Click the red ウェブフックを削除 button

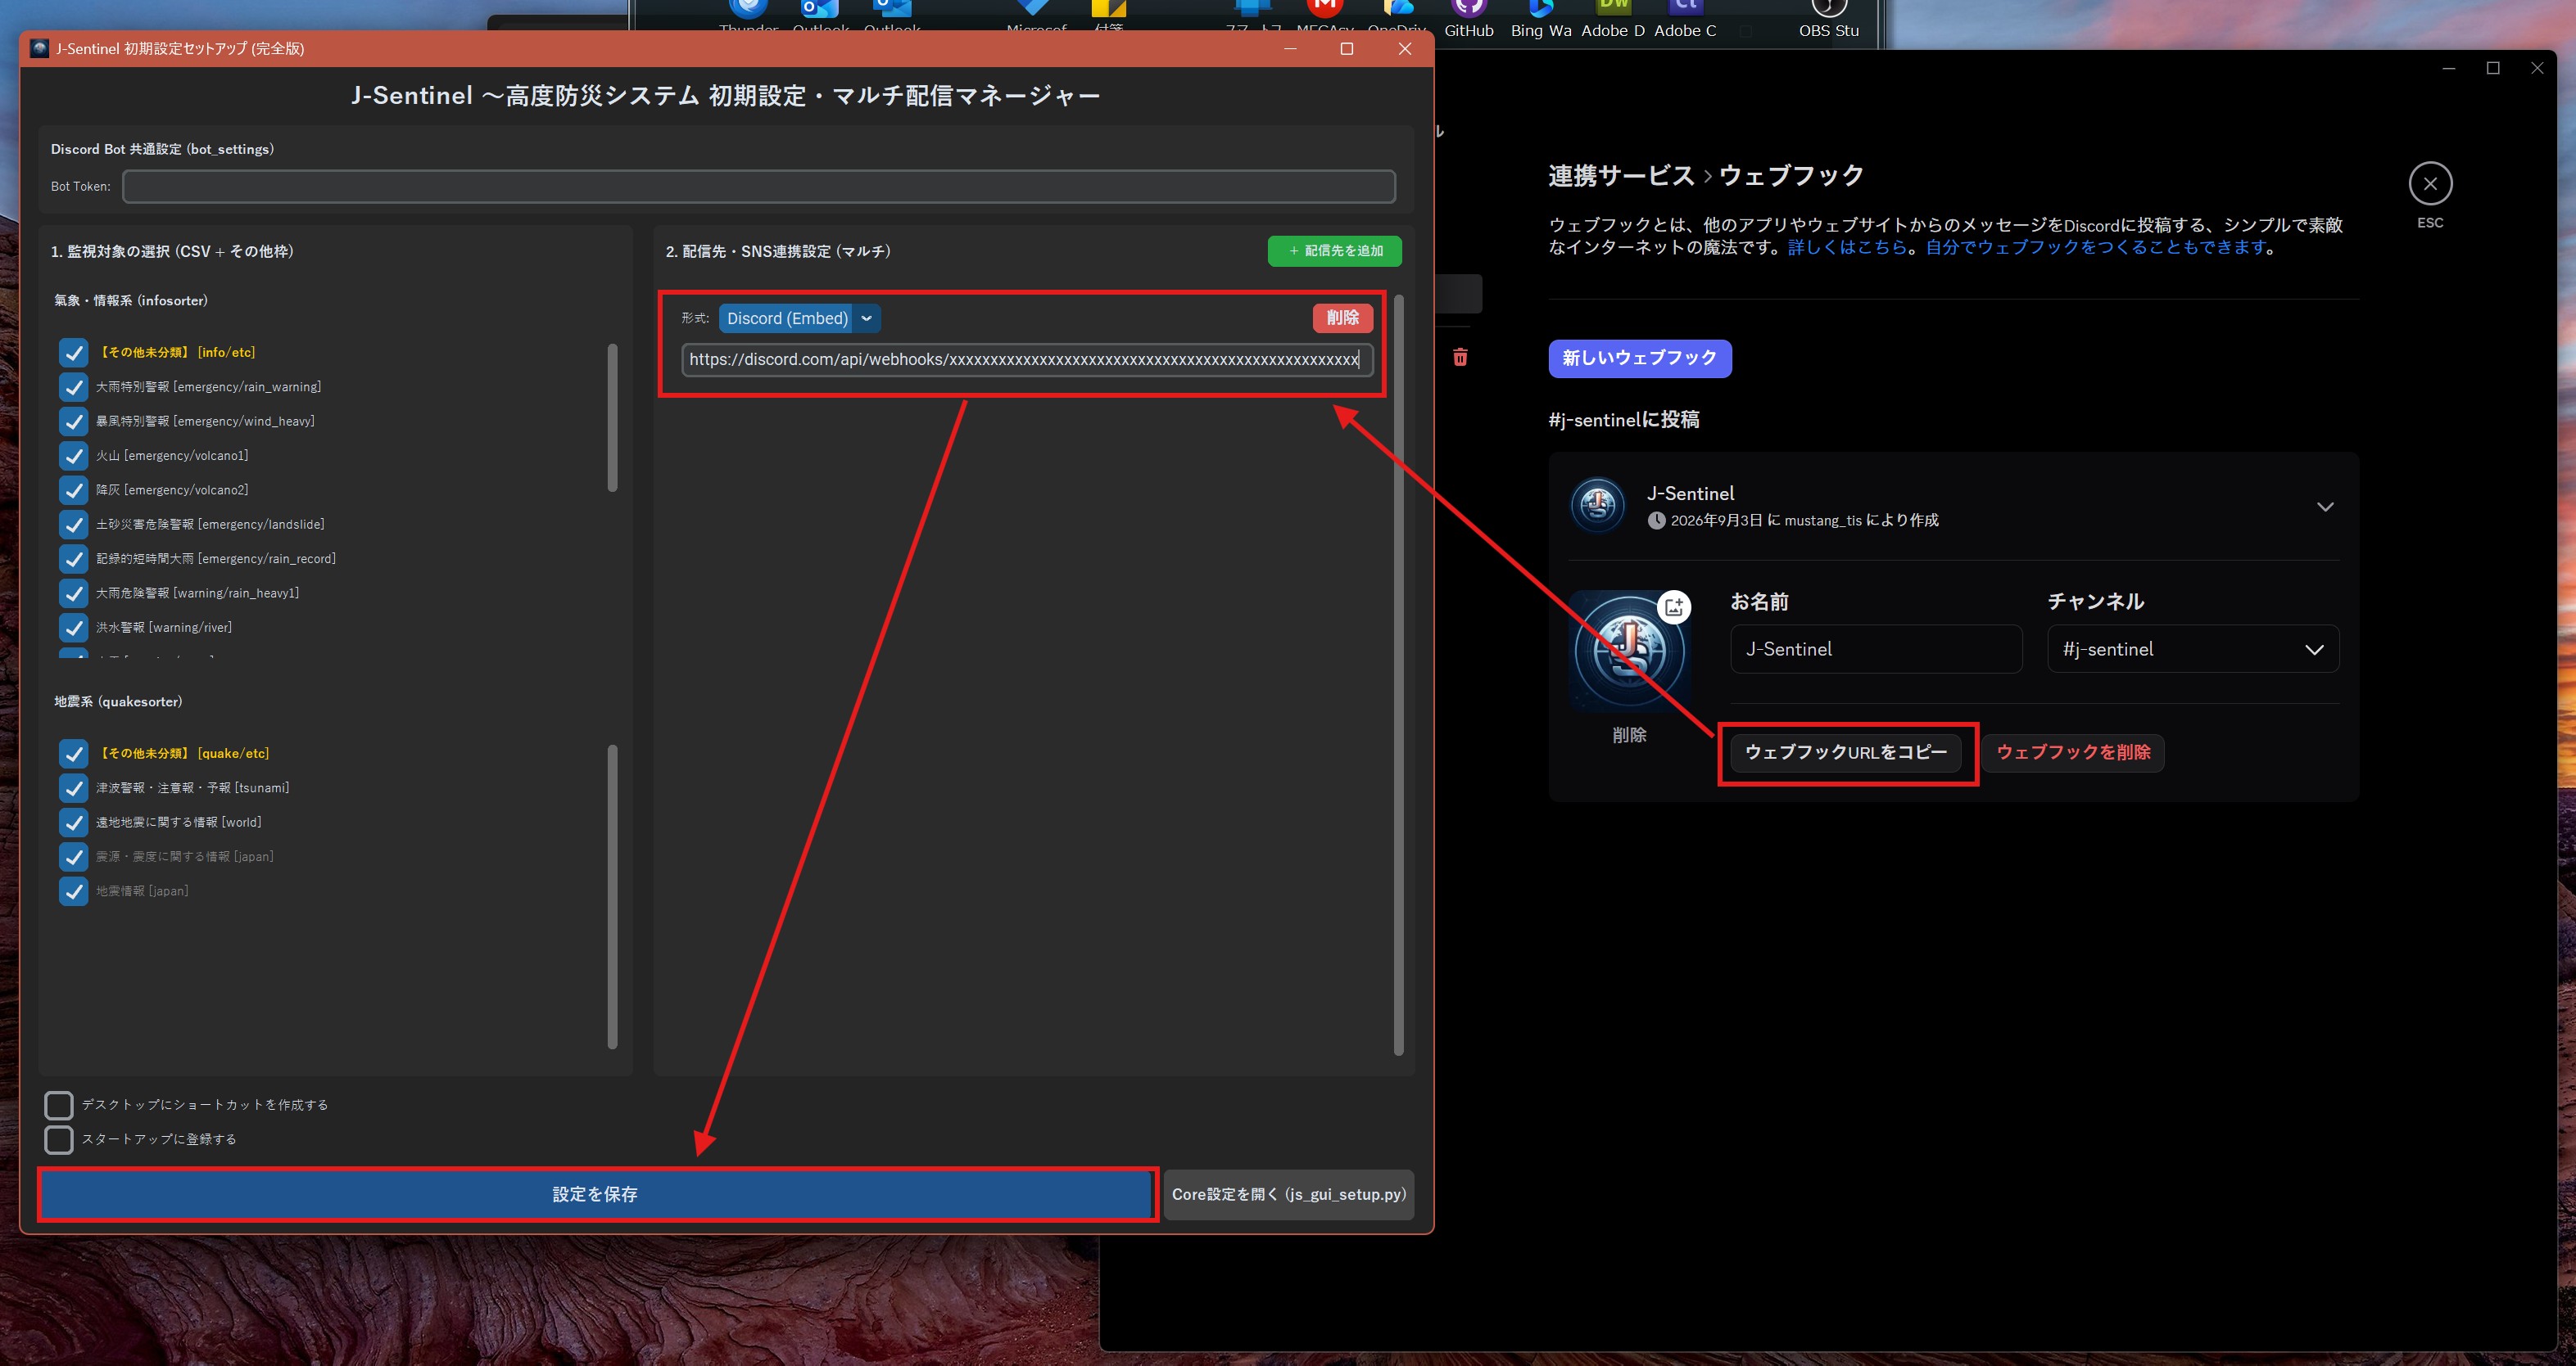[2073, 752]
